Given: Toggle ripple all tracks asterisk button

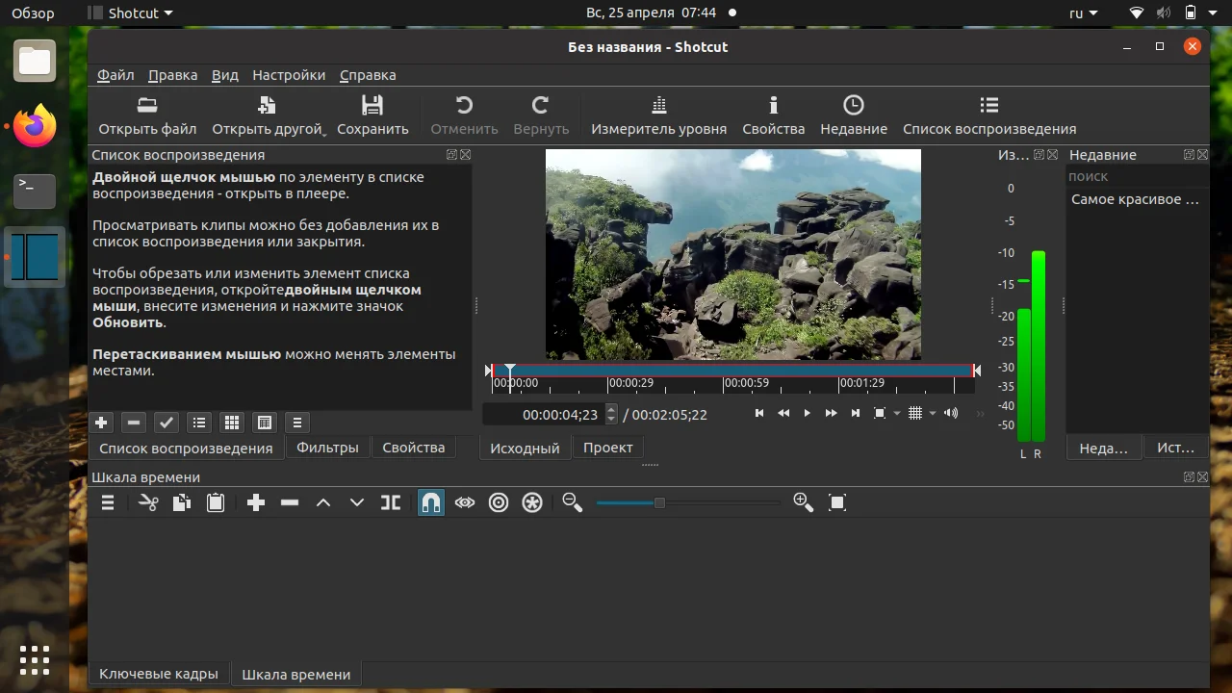Looking at the screenshot, I should click(532, 502).
